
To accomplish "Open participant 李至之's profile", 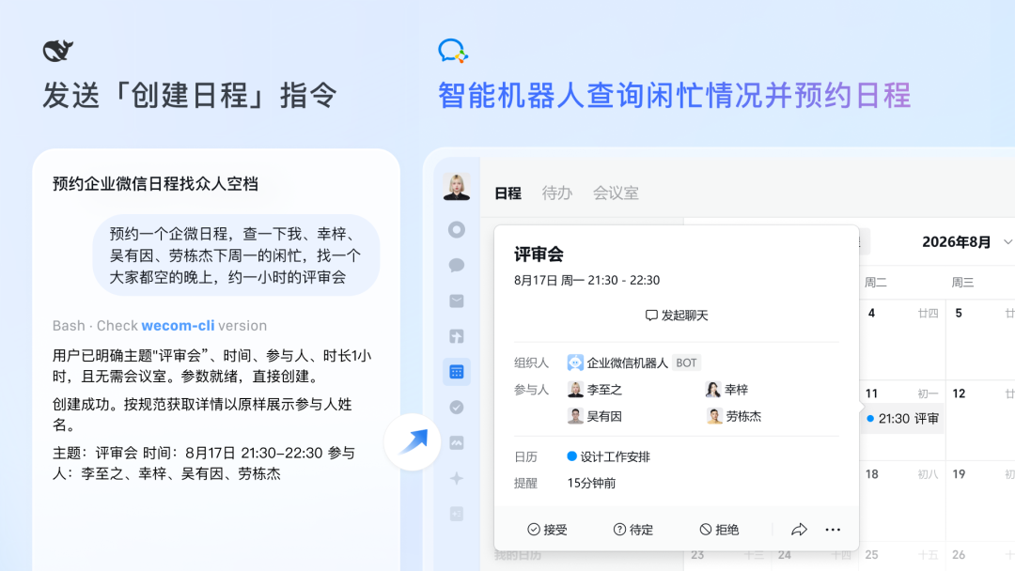I will coord(595,390).
